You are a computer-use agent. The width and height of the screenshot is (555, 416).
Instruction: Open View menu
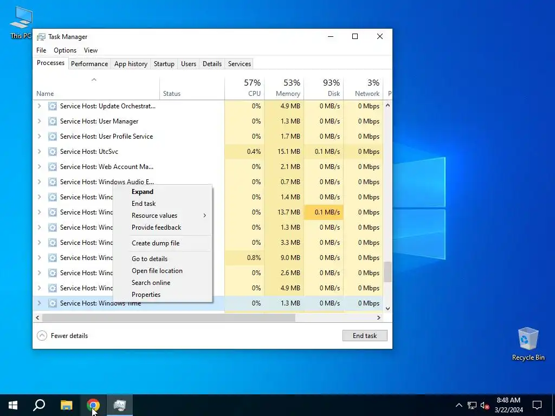[91, 50]
